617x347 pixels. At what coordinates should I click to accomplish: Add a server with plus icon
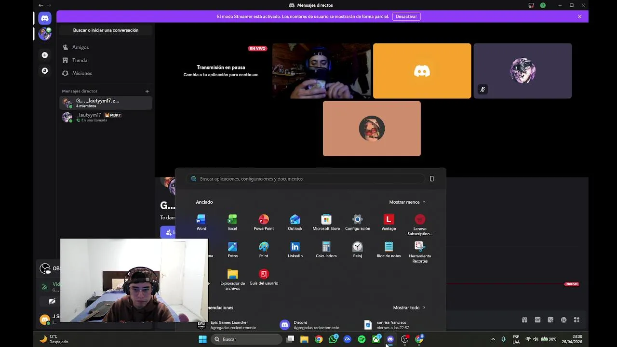45,55
